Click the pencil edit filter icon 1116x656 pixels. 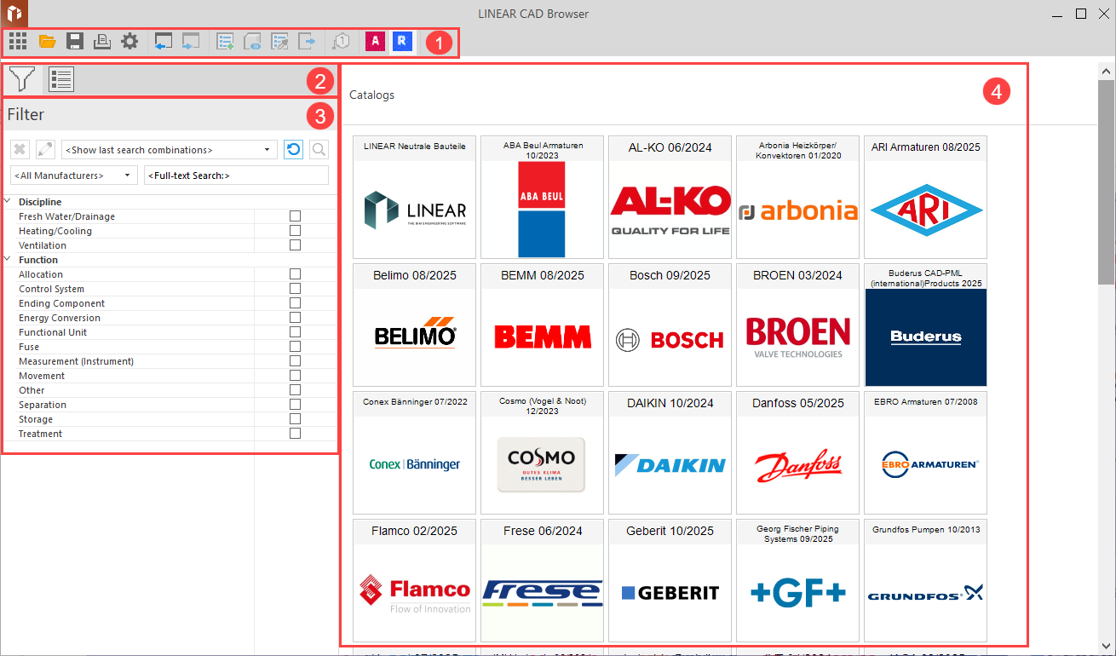[45, 150]
